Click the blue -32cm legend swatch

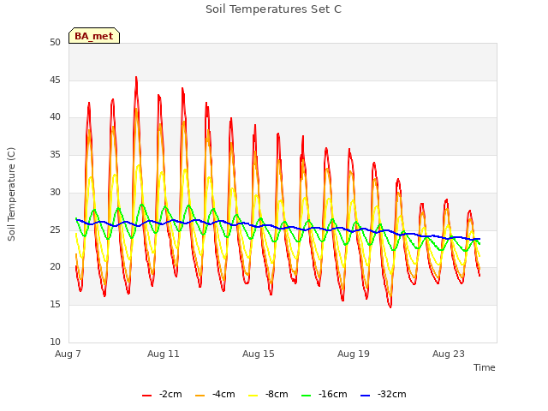click(365, 396)
